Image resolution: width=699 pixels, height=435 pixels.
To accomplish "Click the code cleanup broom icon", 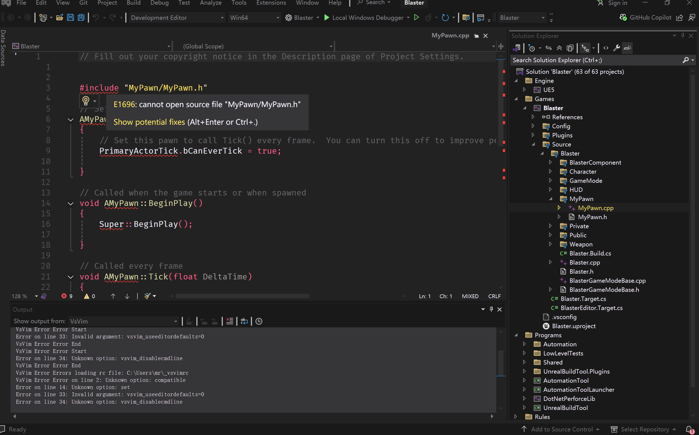I will pos(147,296).
